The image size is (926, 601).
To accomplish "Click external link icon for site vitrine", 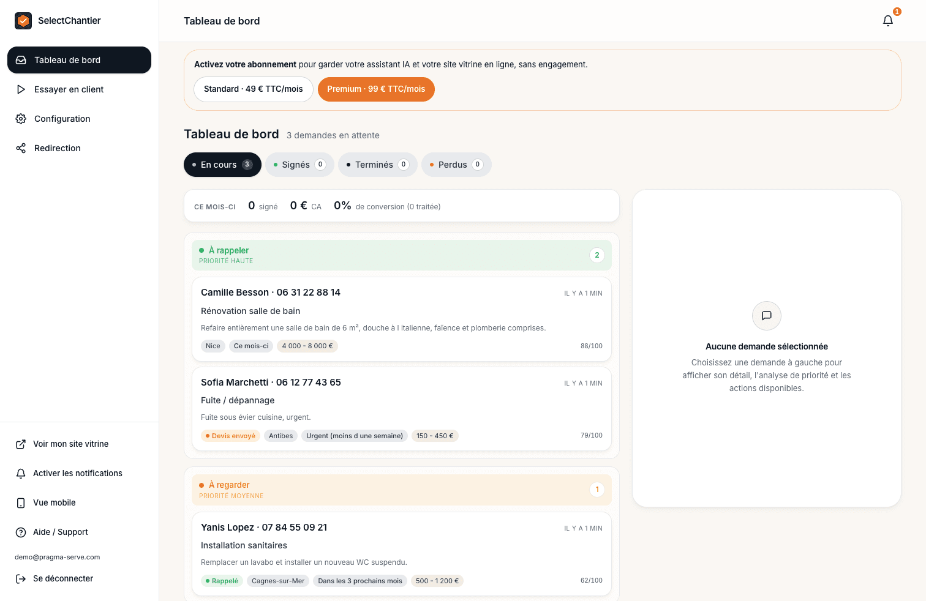I will pyautogui.click(x=21, y=444).
